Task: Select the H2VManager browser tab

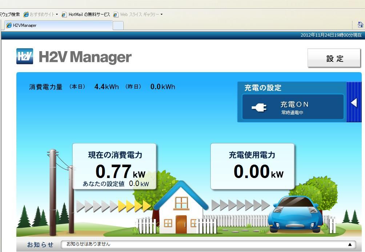Action: pyautogui.click(x=59, y=25)
